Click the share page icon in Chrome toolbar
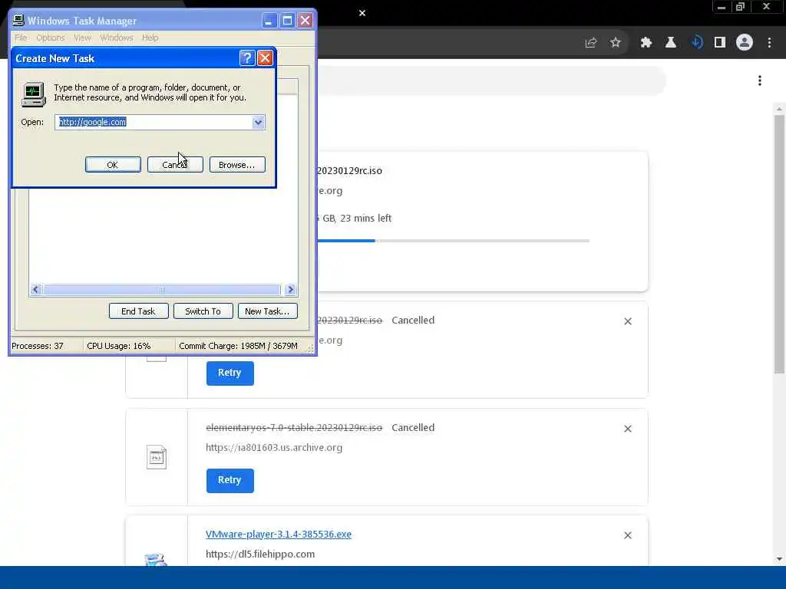The height and width of the screenshot is (589, 786). [591, 43]
